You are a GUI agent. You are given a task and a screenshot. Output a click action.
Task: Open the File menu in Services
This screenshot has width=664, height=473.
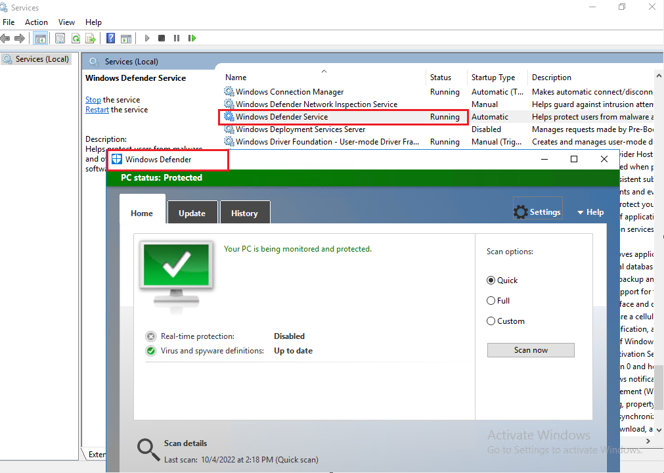point(9,22)
